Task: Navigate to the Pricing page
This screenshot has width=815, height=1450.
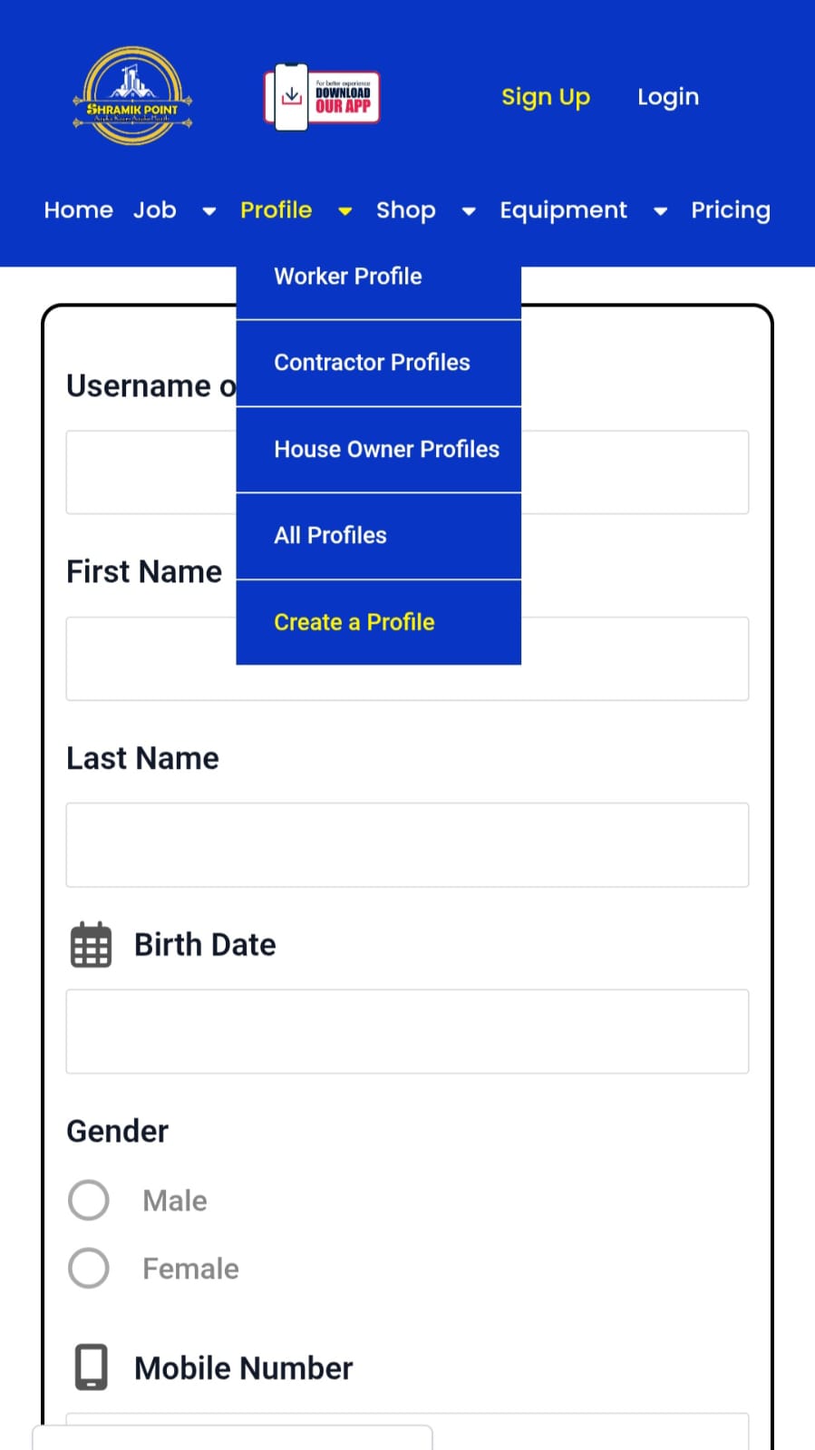Action: pos(731,210)
